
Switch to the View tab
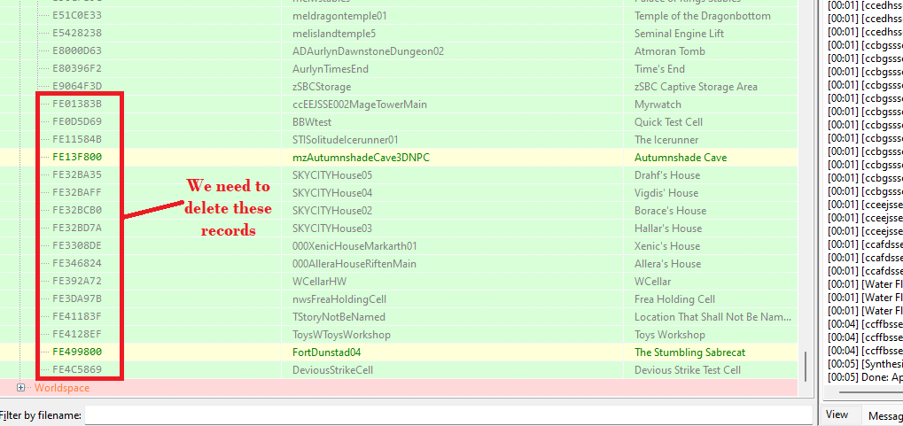[837, 414]
